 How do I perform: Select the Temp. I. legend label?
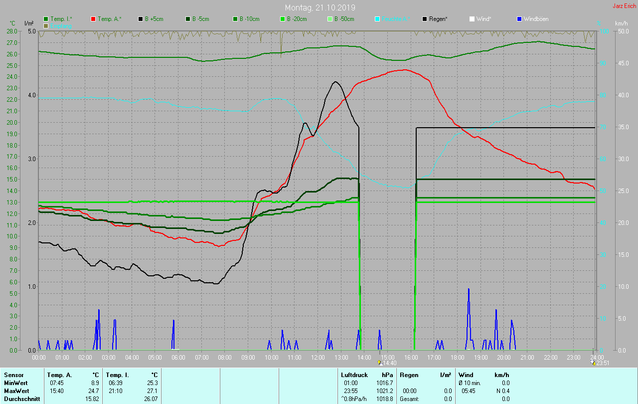[x=61, y=19]
